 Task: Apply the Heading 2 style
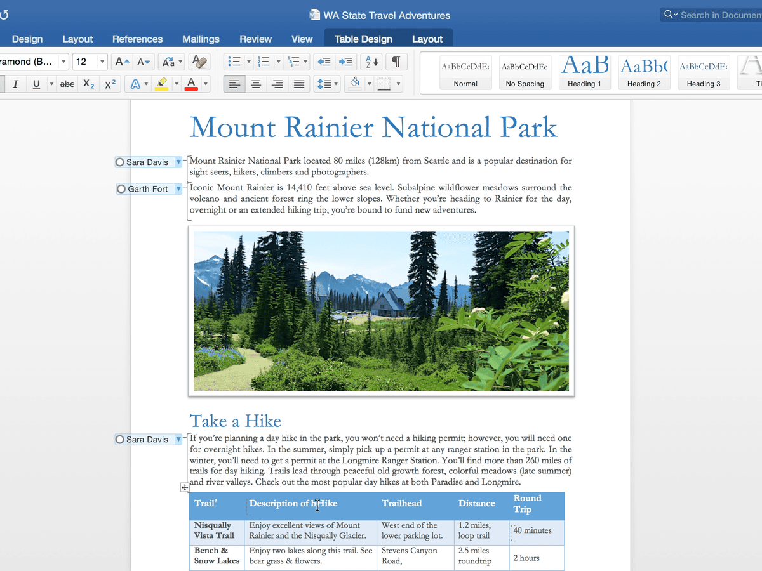click(644, 72)
